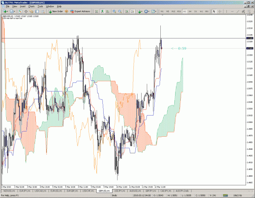Select the M1 timeframe button

coord(162,11)
